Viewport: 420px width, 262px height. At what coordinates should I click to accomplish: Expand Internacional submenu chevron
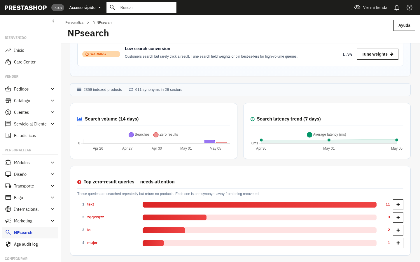pos(52,209)
